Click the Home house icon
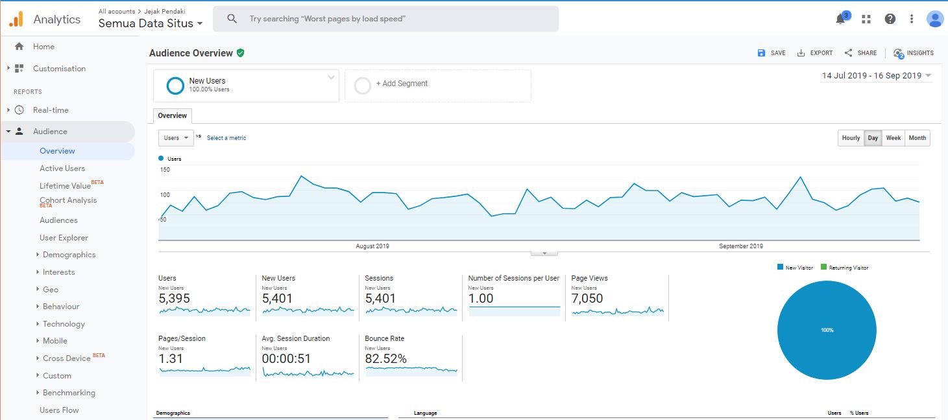Image resolution: width=948 pixels, height=420 pixels. pyautogui.click(x=19, y=47)
